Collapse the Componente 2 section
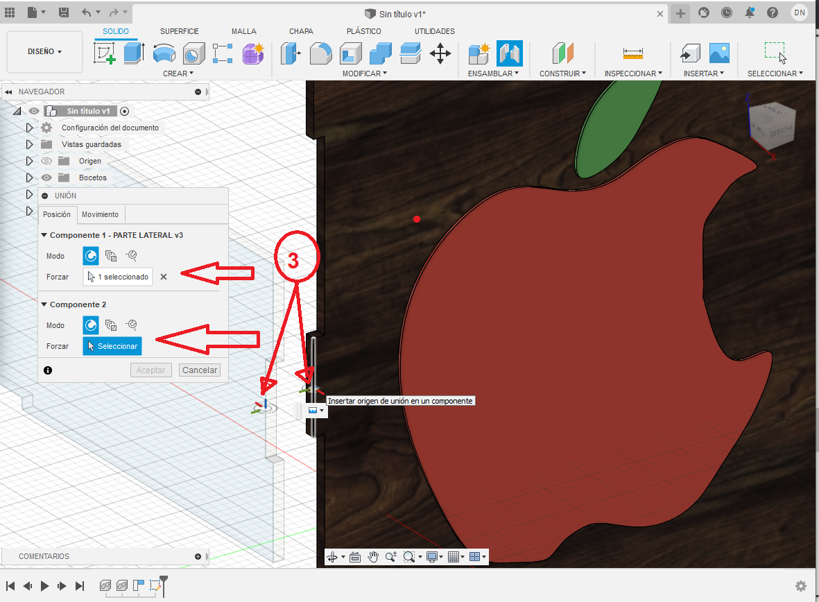The width and height of the screenshot is (819, 602). point(44,304)
